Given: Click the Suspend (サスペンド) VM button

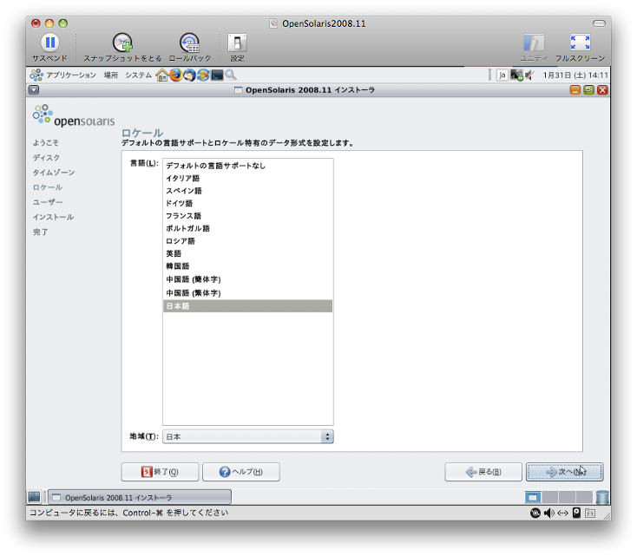Looking at the screenshot, I should pyautogui.click(x=49, y=43).
